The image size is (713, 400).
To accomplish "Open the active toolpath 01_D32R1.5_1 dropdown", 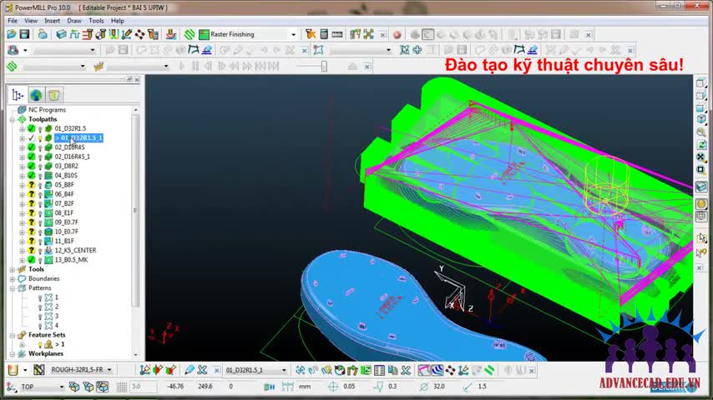I will 284,370.
